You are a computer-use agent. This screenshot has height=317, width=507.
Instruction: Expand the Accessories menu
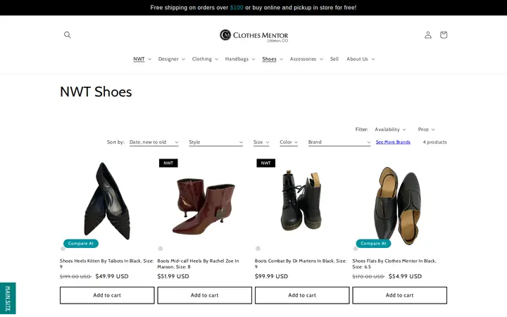point(306,59)
